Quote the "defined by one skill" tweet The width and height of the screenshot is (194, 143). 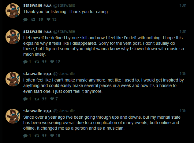pyautogui.click(x=44, y=62)
